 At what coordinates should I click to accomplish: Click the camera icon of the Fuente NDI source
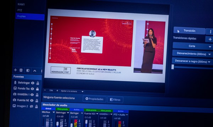(x=15, y=100)
